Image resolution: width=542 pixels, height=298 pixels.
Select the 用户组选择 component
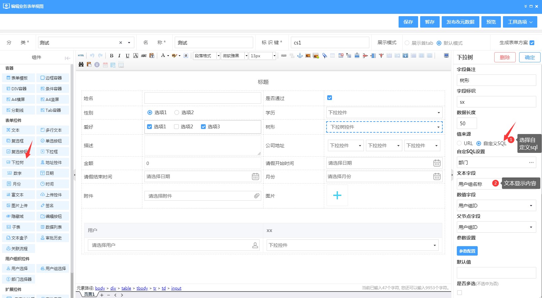point(53,268)
